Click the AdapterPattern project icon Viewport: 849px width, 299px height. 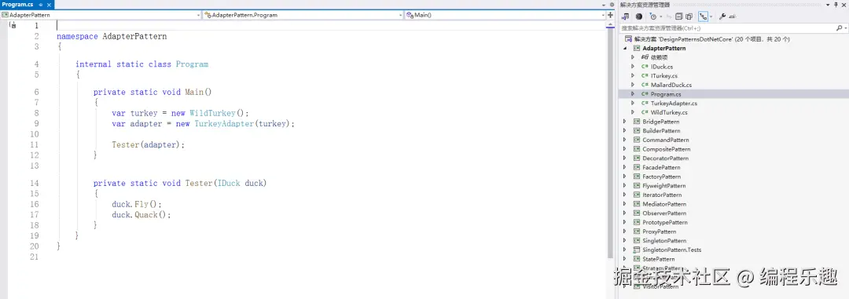click(637, 48)
